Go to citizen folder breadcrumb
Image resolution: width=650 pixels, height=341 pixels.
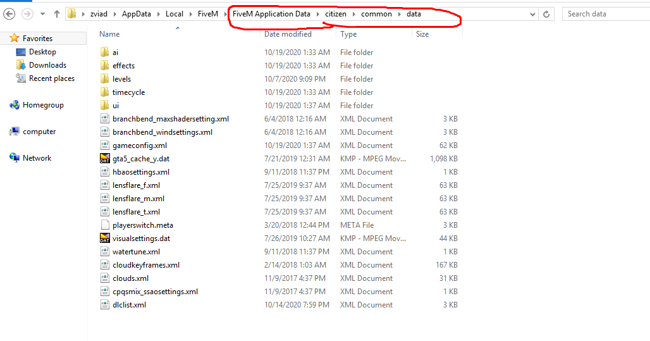coord(335,14)
